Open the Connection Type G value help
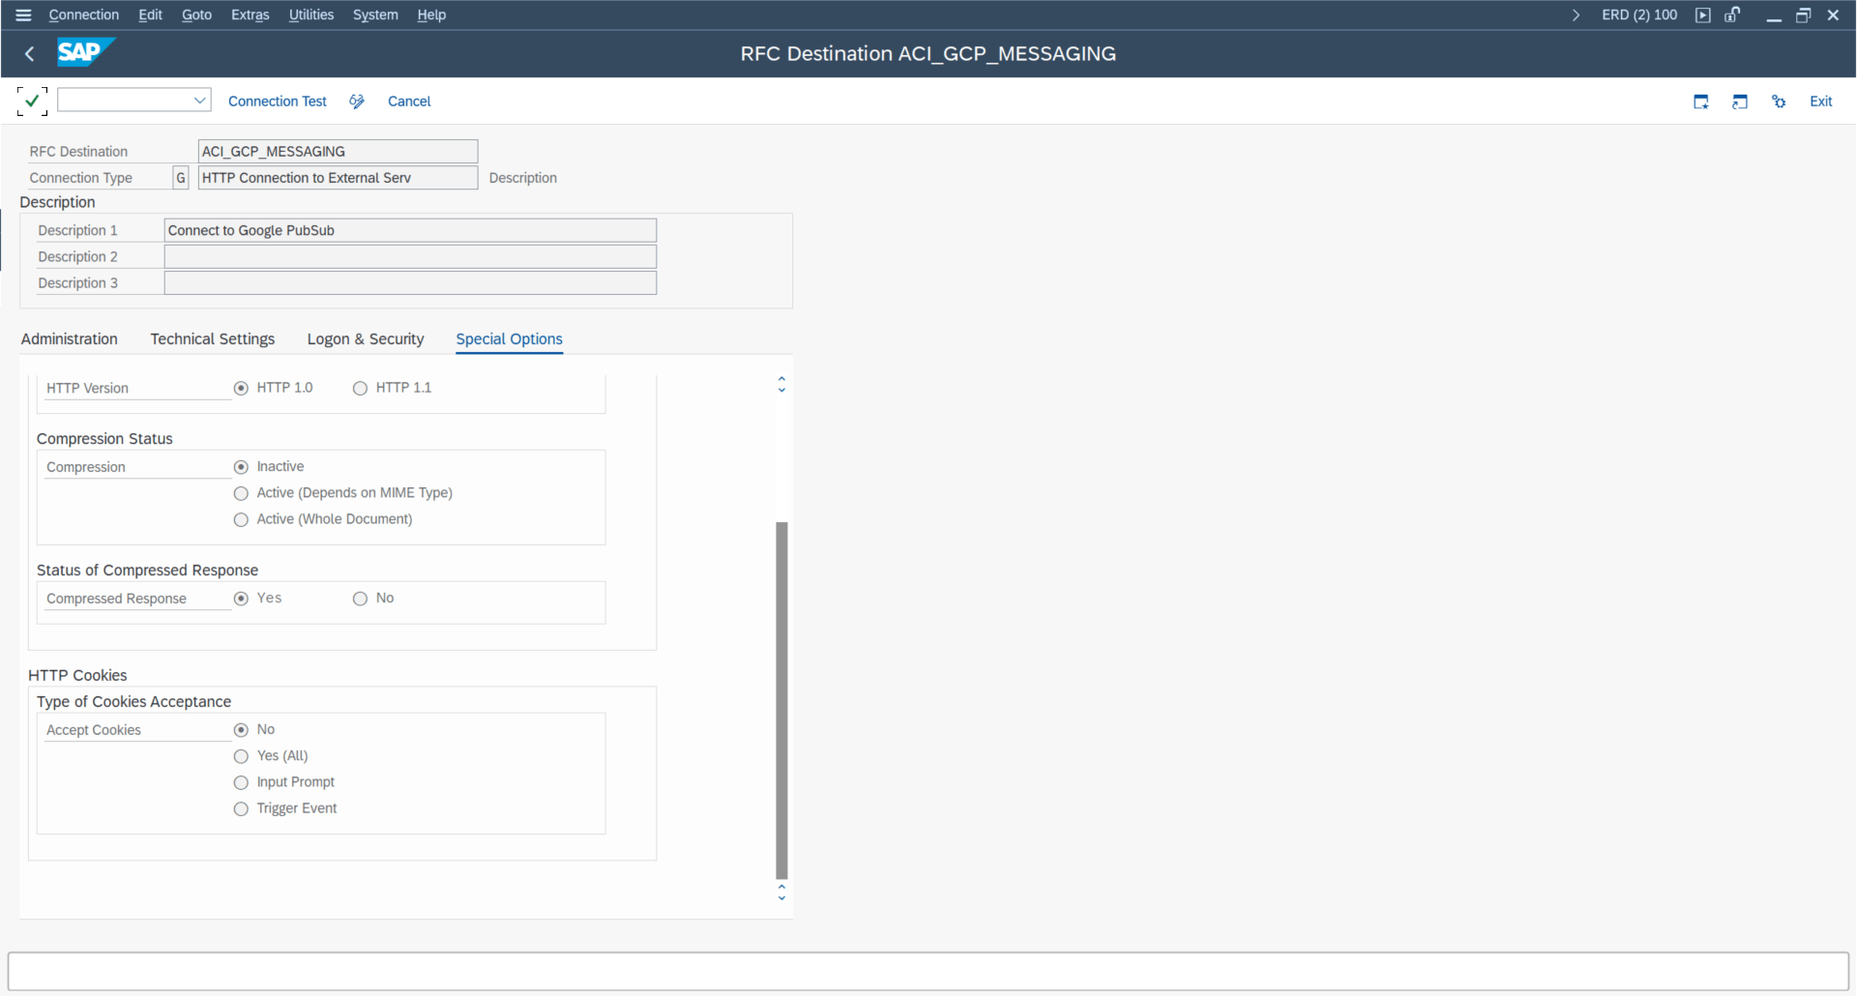The width and height of the screenshot is (1857, 996). (181, 178)
